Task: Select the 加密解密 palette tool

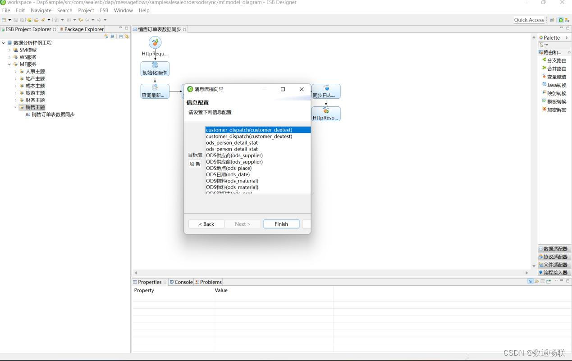Action: click(554, 110)
